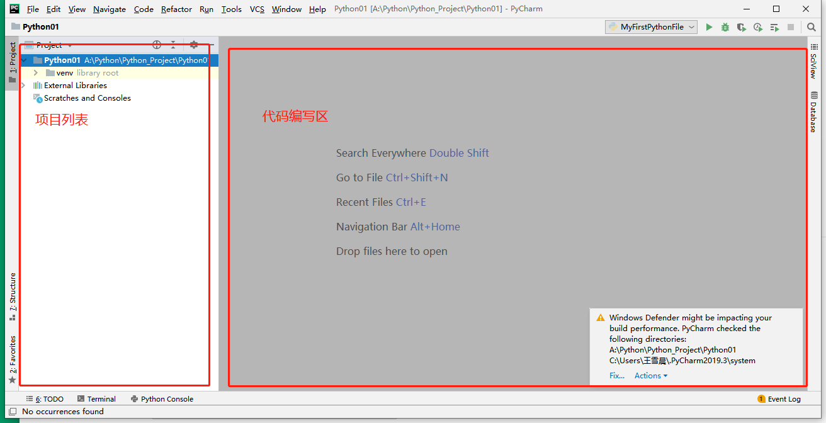This screenshot has width=826, height=423.
Task: Click the venv folder icon
Action: 50,73
